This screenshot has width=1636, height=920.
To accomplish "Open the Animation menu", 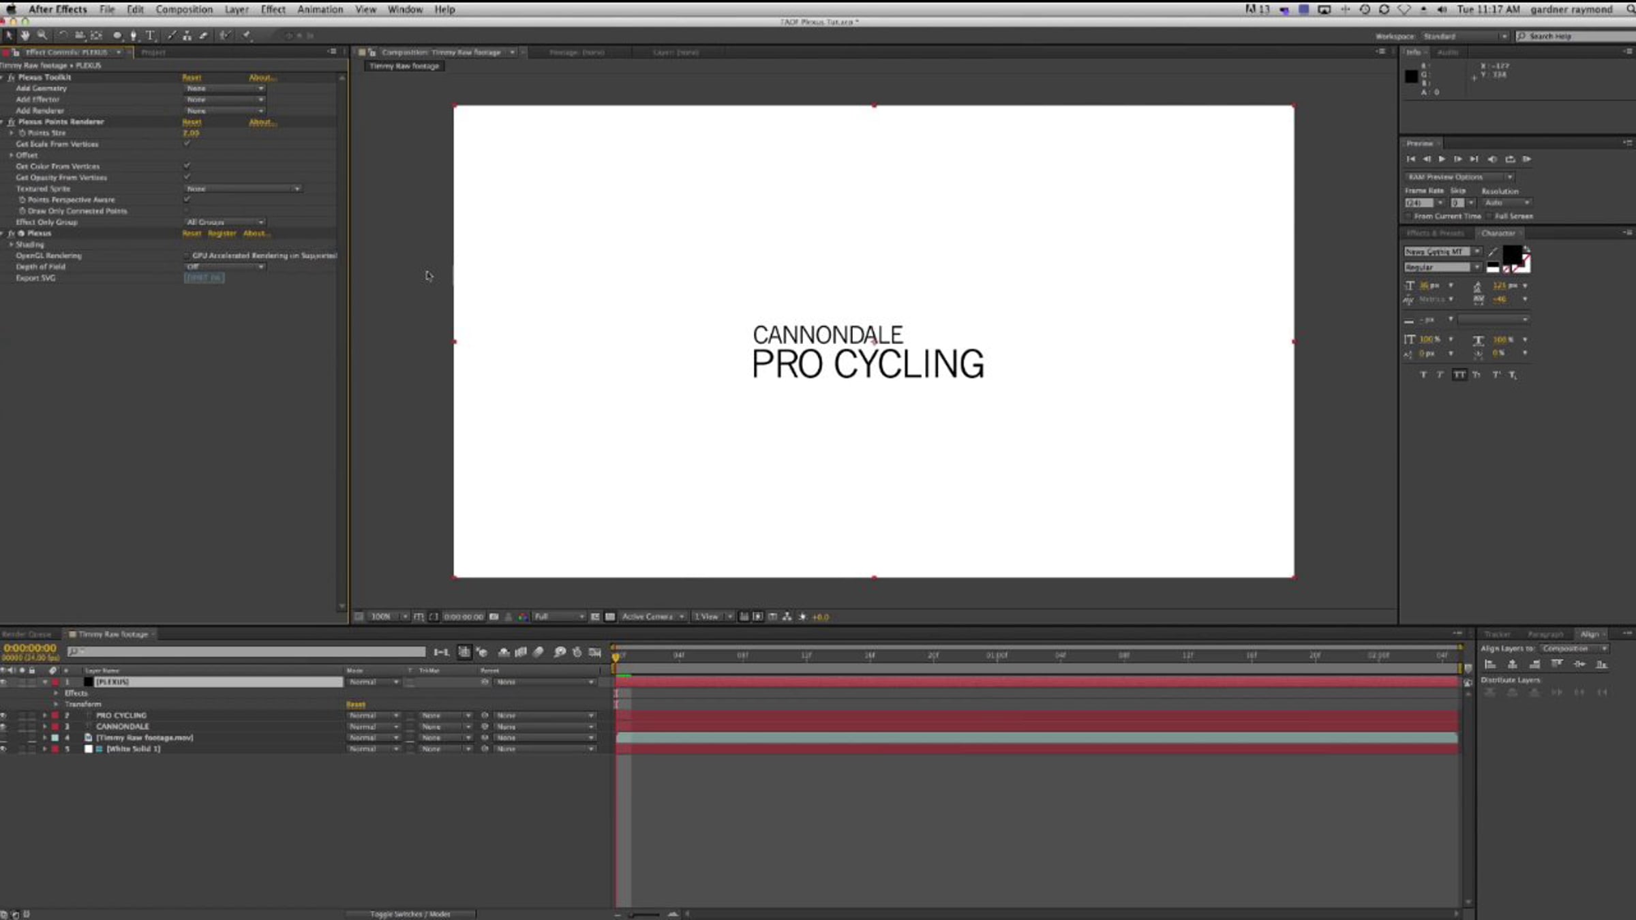I will [x=320, y=10].
